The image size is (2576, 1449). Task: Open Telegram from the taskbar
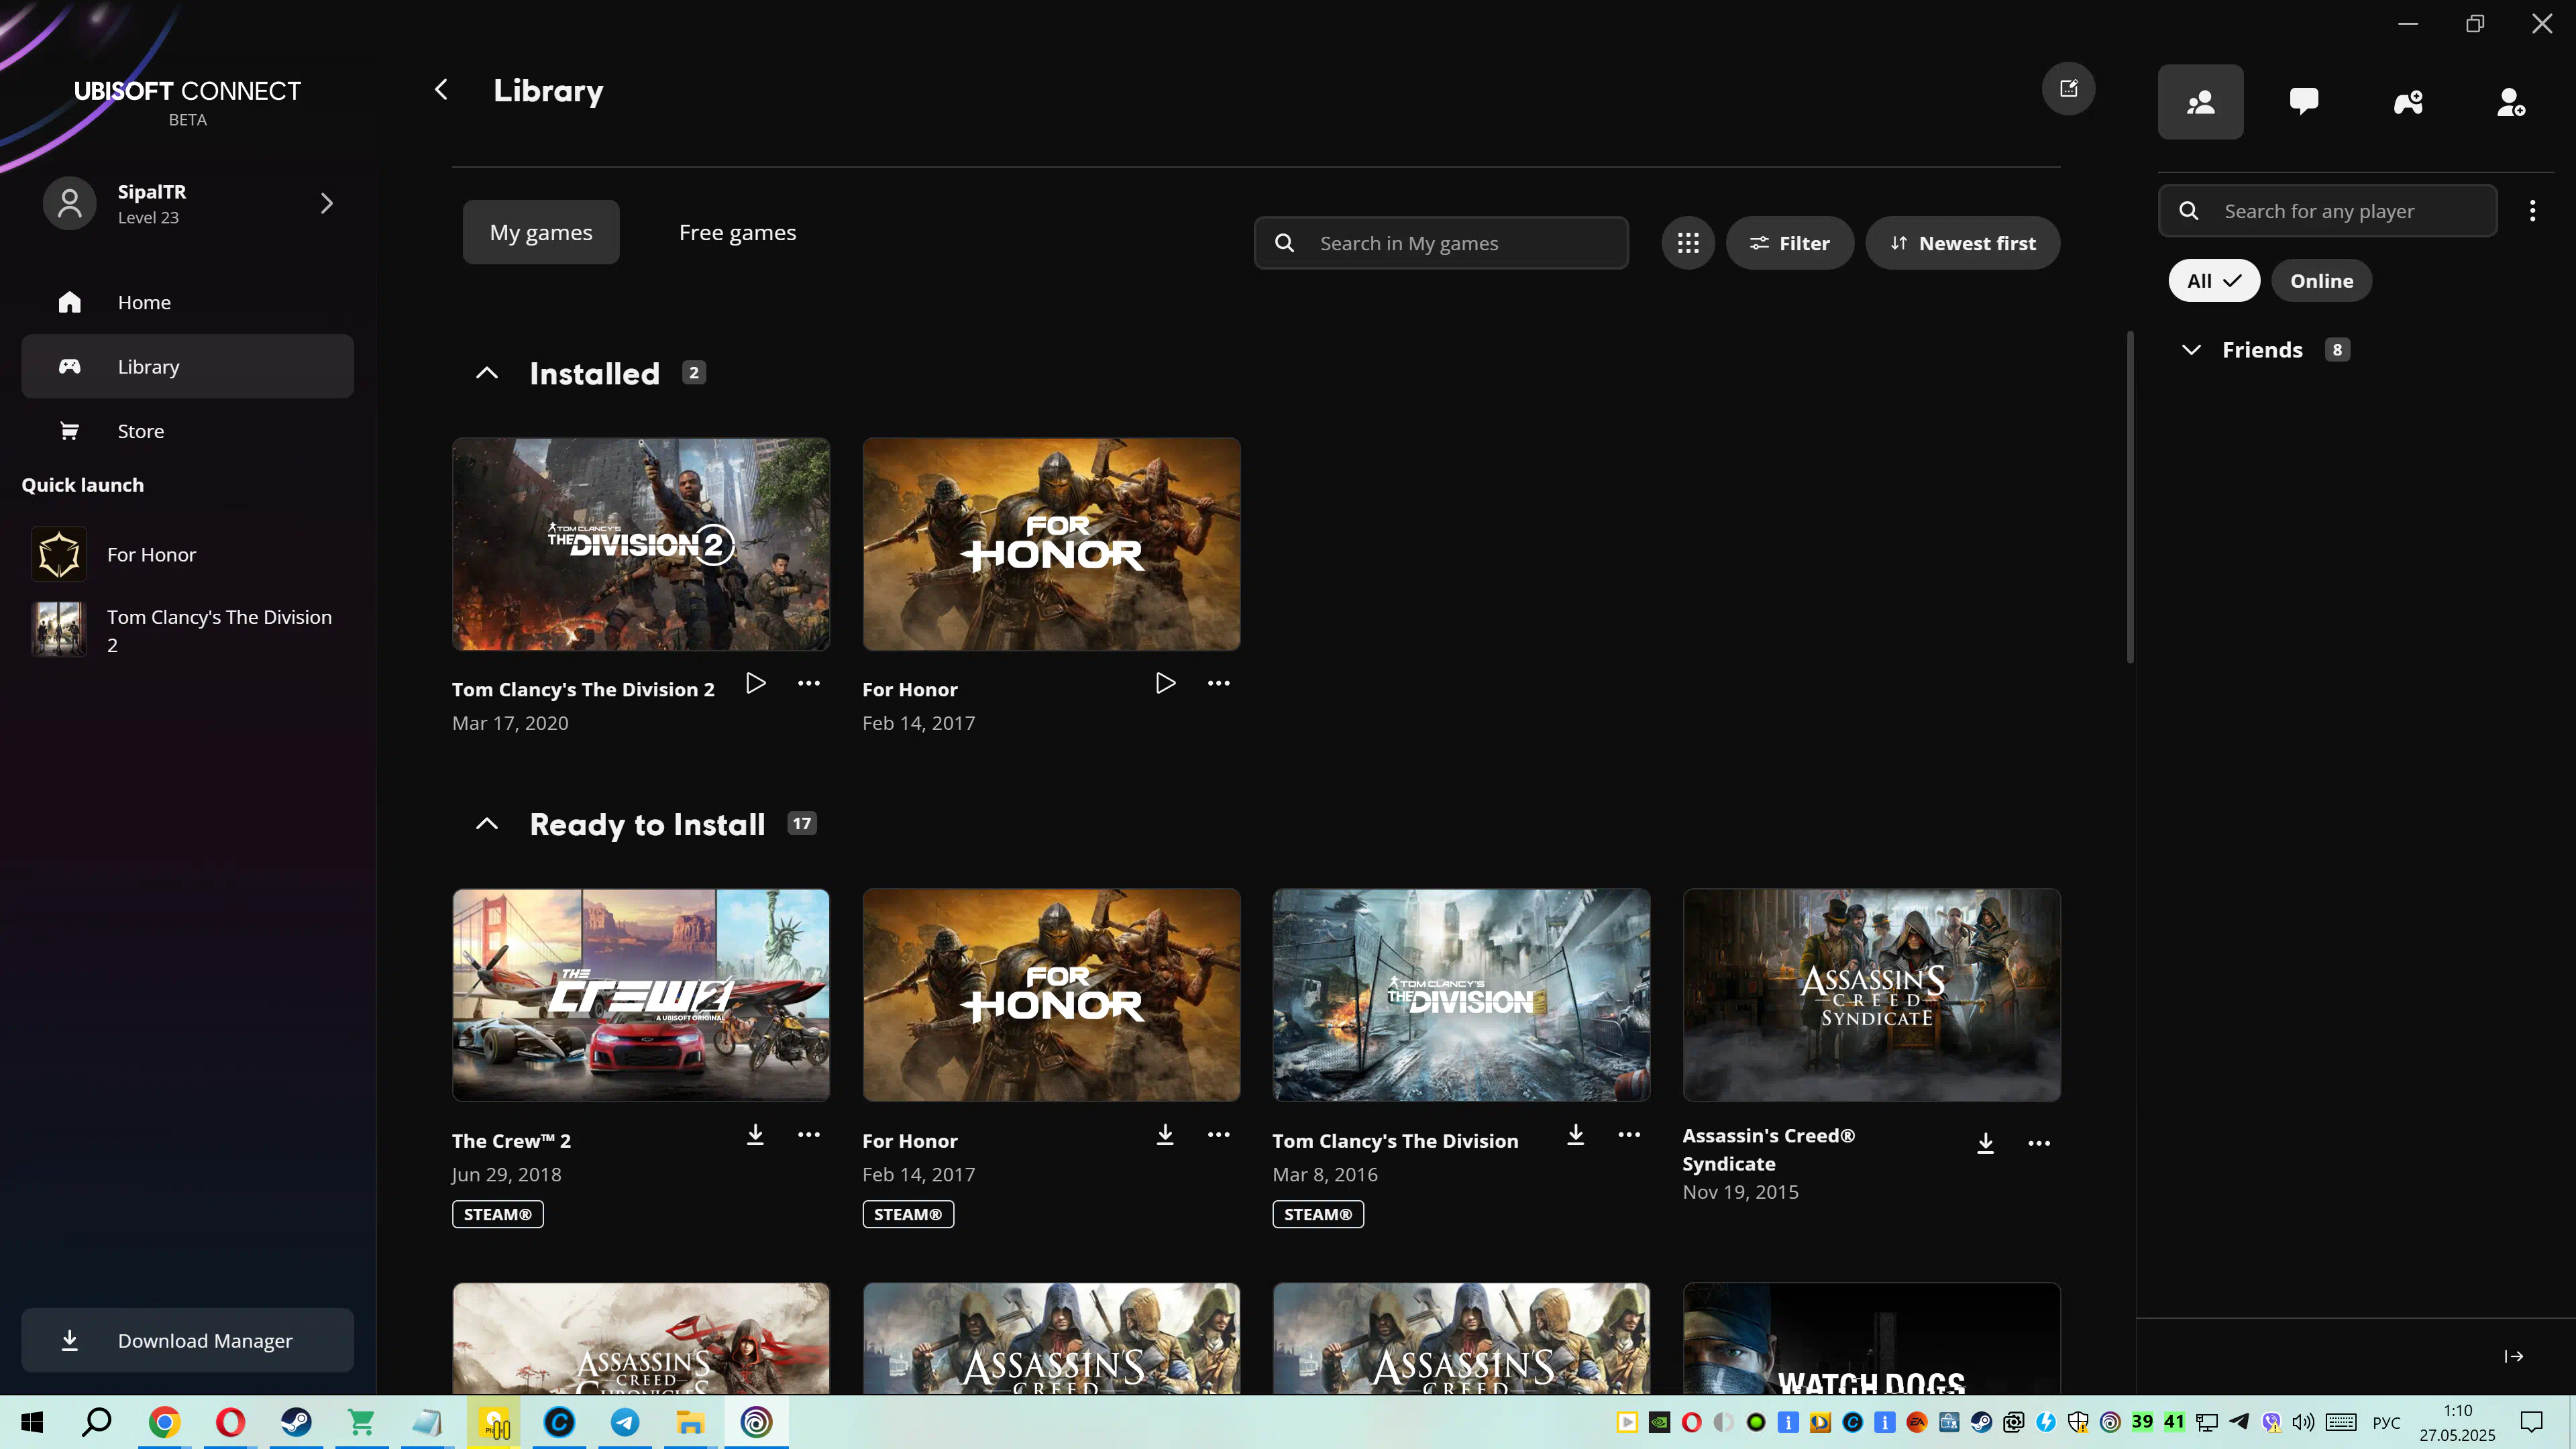point(625,1422)
